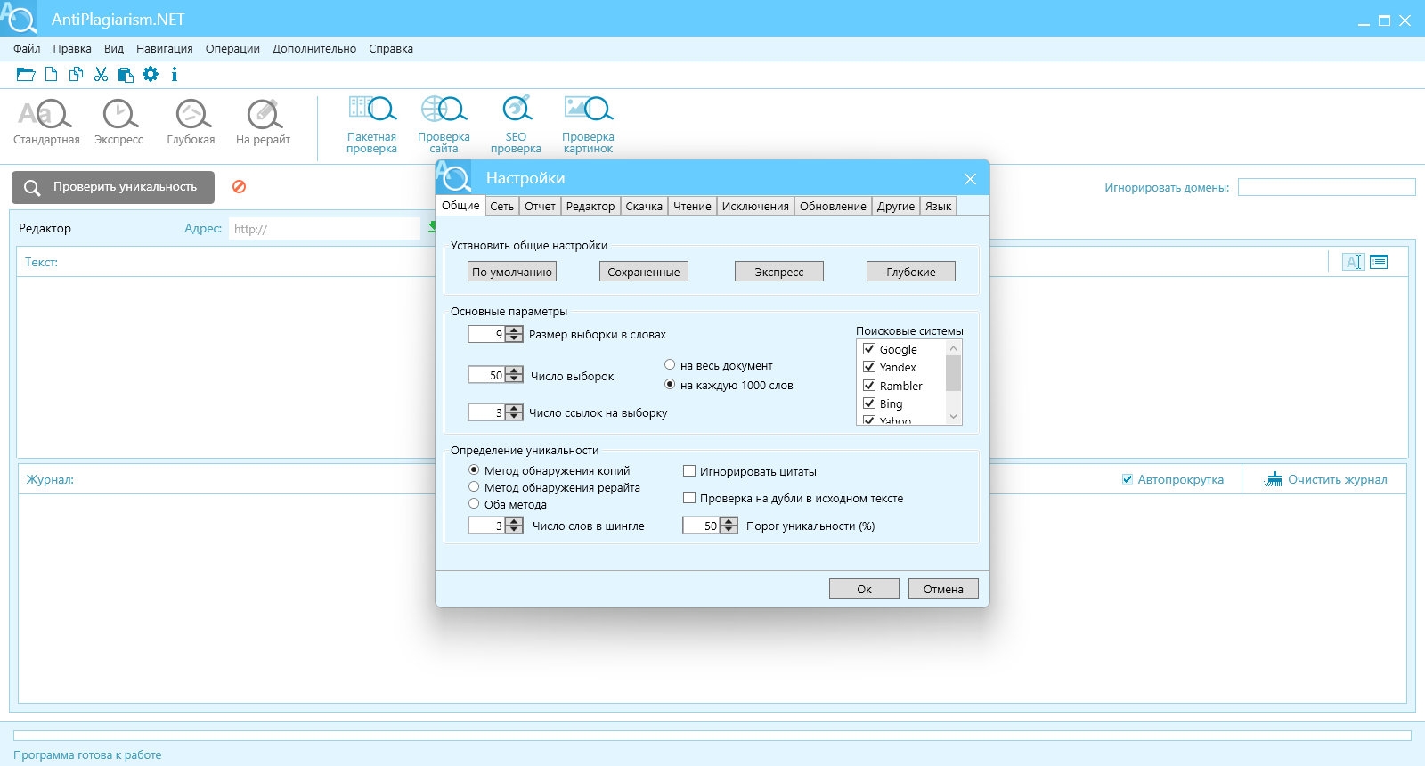
Task: Open the Операции menu
Action: pos(232,49)
